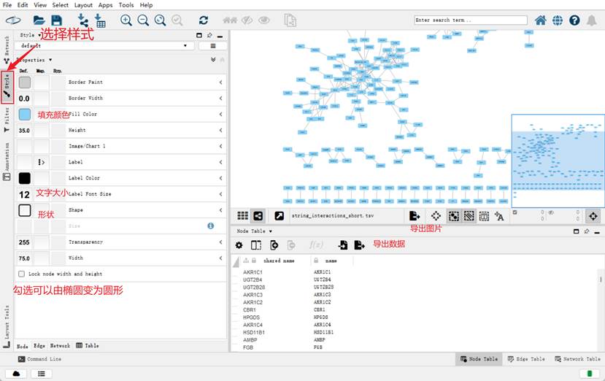This screenshot has width=605, height=381.
Task: Expand the Width property row
Action: pos(220,258)
